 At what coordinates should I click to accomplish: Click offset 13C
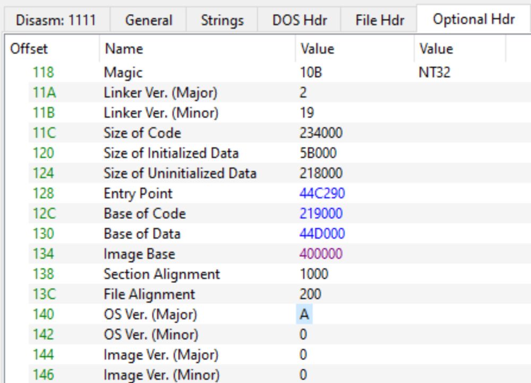tap(44, 294)
